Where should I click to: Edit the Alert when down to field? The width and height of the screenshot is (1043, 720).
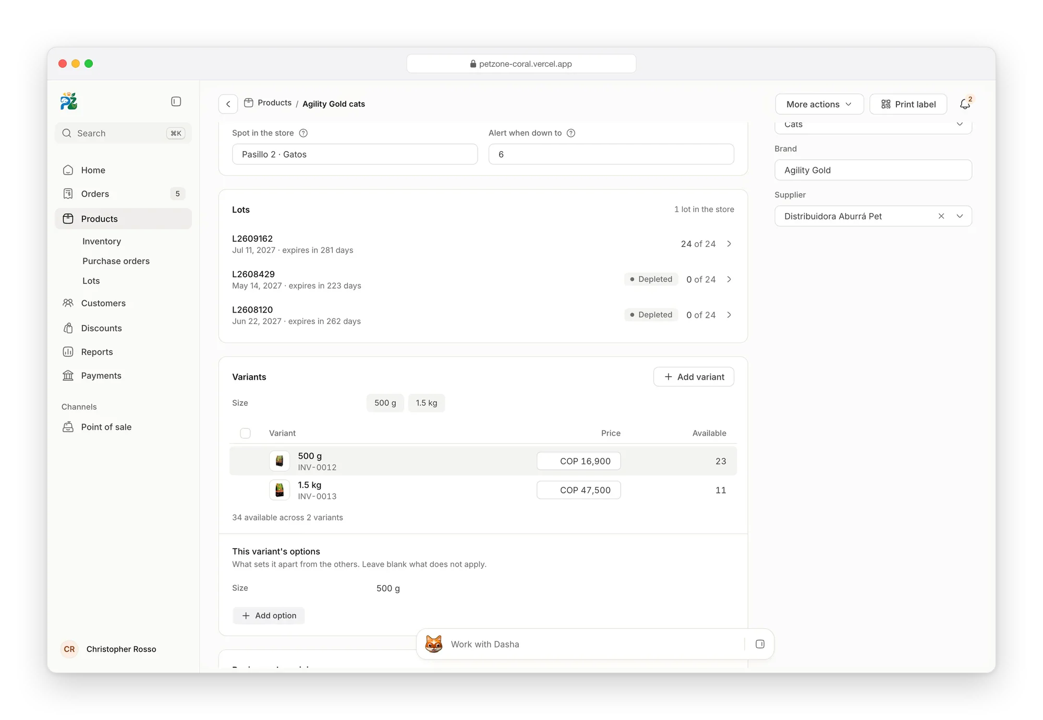pyautogui.click(x=611, y=154)
